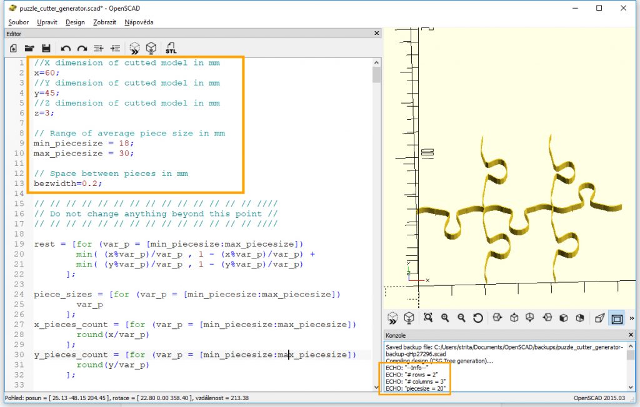Screen dimensions: 640x407
Task: Click View All icon in viewport toolbar
Action: 428,318
